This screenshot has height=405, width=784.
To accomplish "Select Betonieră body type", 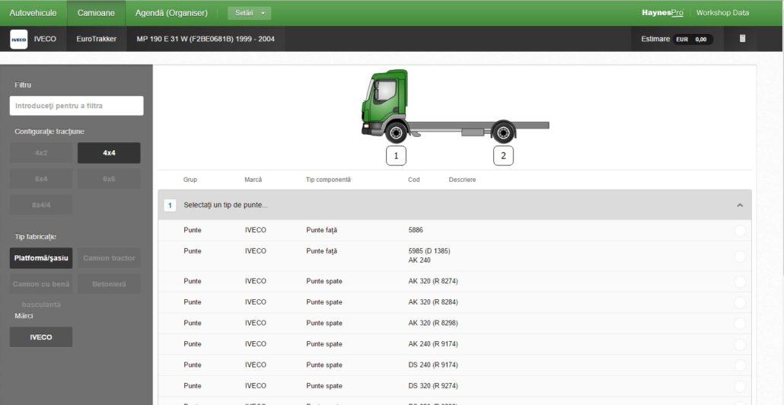I will [x=109, y=284].
